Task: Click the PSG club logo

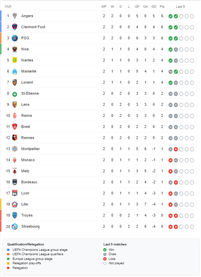Action: pyautogui.click(x=15, y=38)
